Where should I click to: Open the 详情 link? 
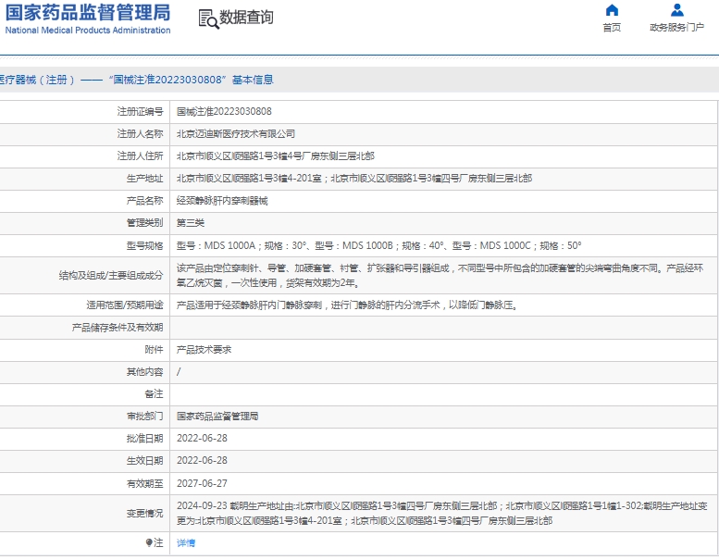pyautogui.click(x=186, y=543)
